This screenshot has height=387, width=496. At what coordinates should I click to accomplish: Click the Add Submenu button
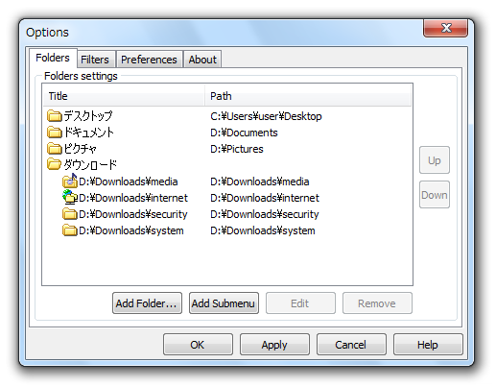click(x=224, y=303)
